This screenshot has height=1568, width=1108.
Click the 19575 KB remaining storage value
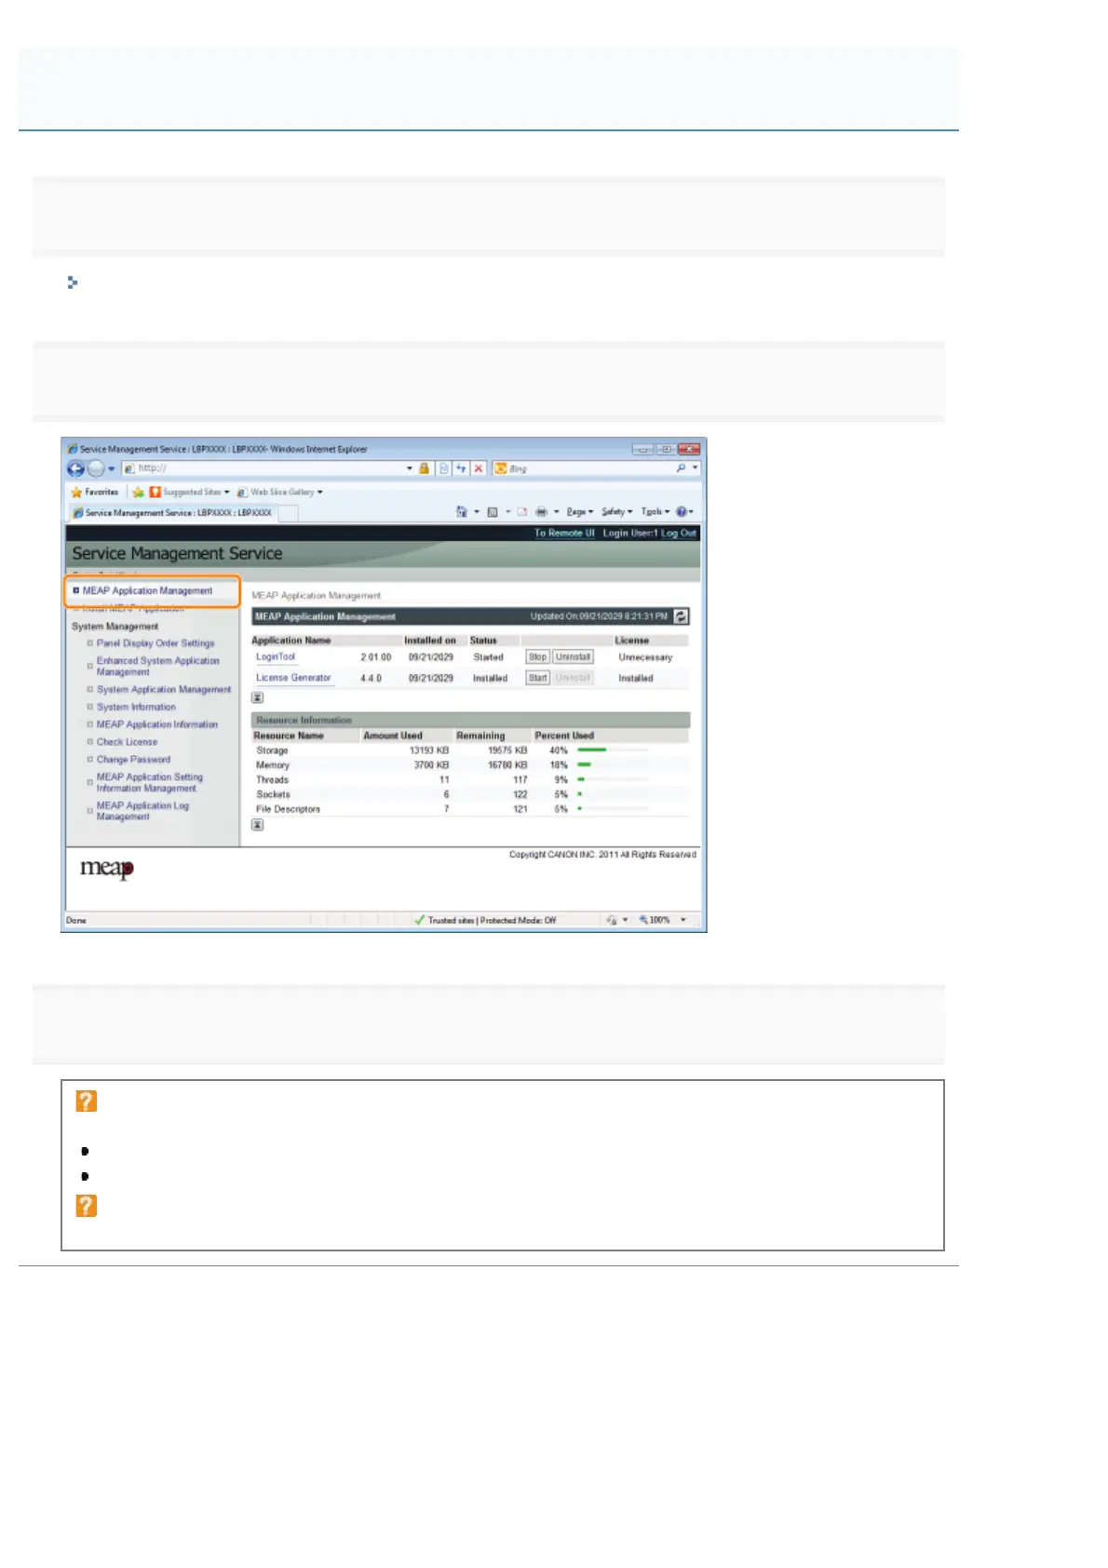point(507,750)
